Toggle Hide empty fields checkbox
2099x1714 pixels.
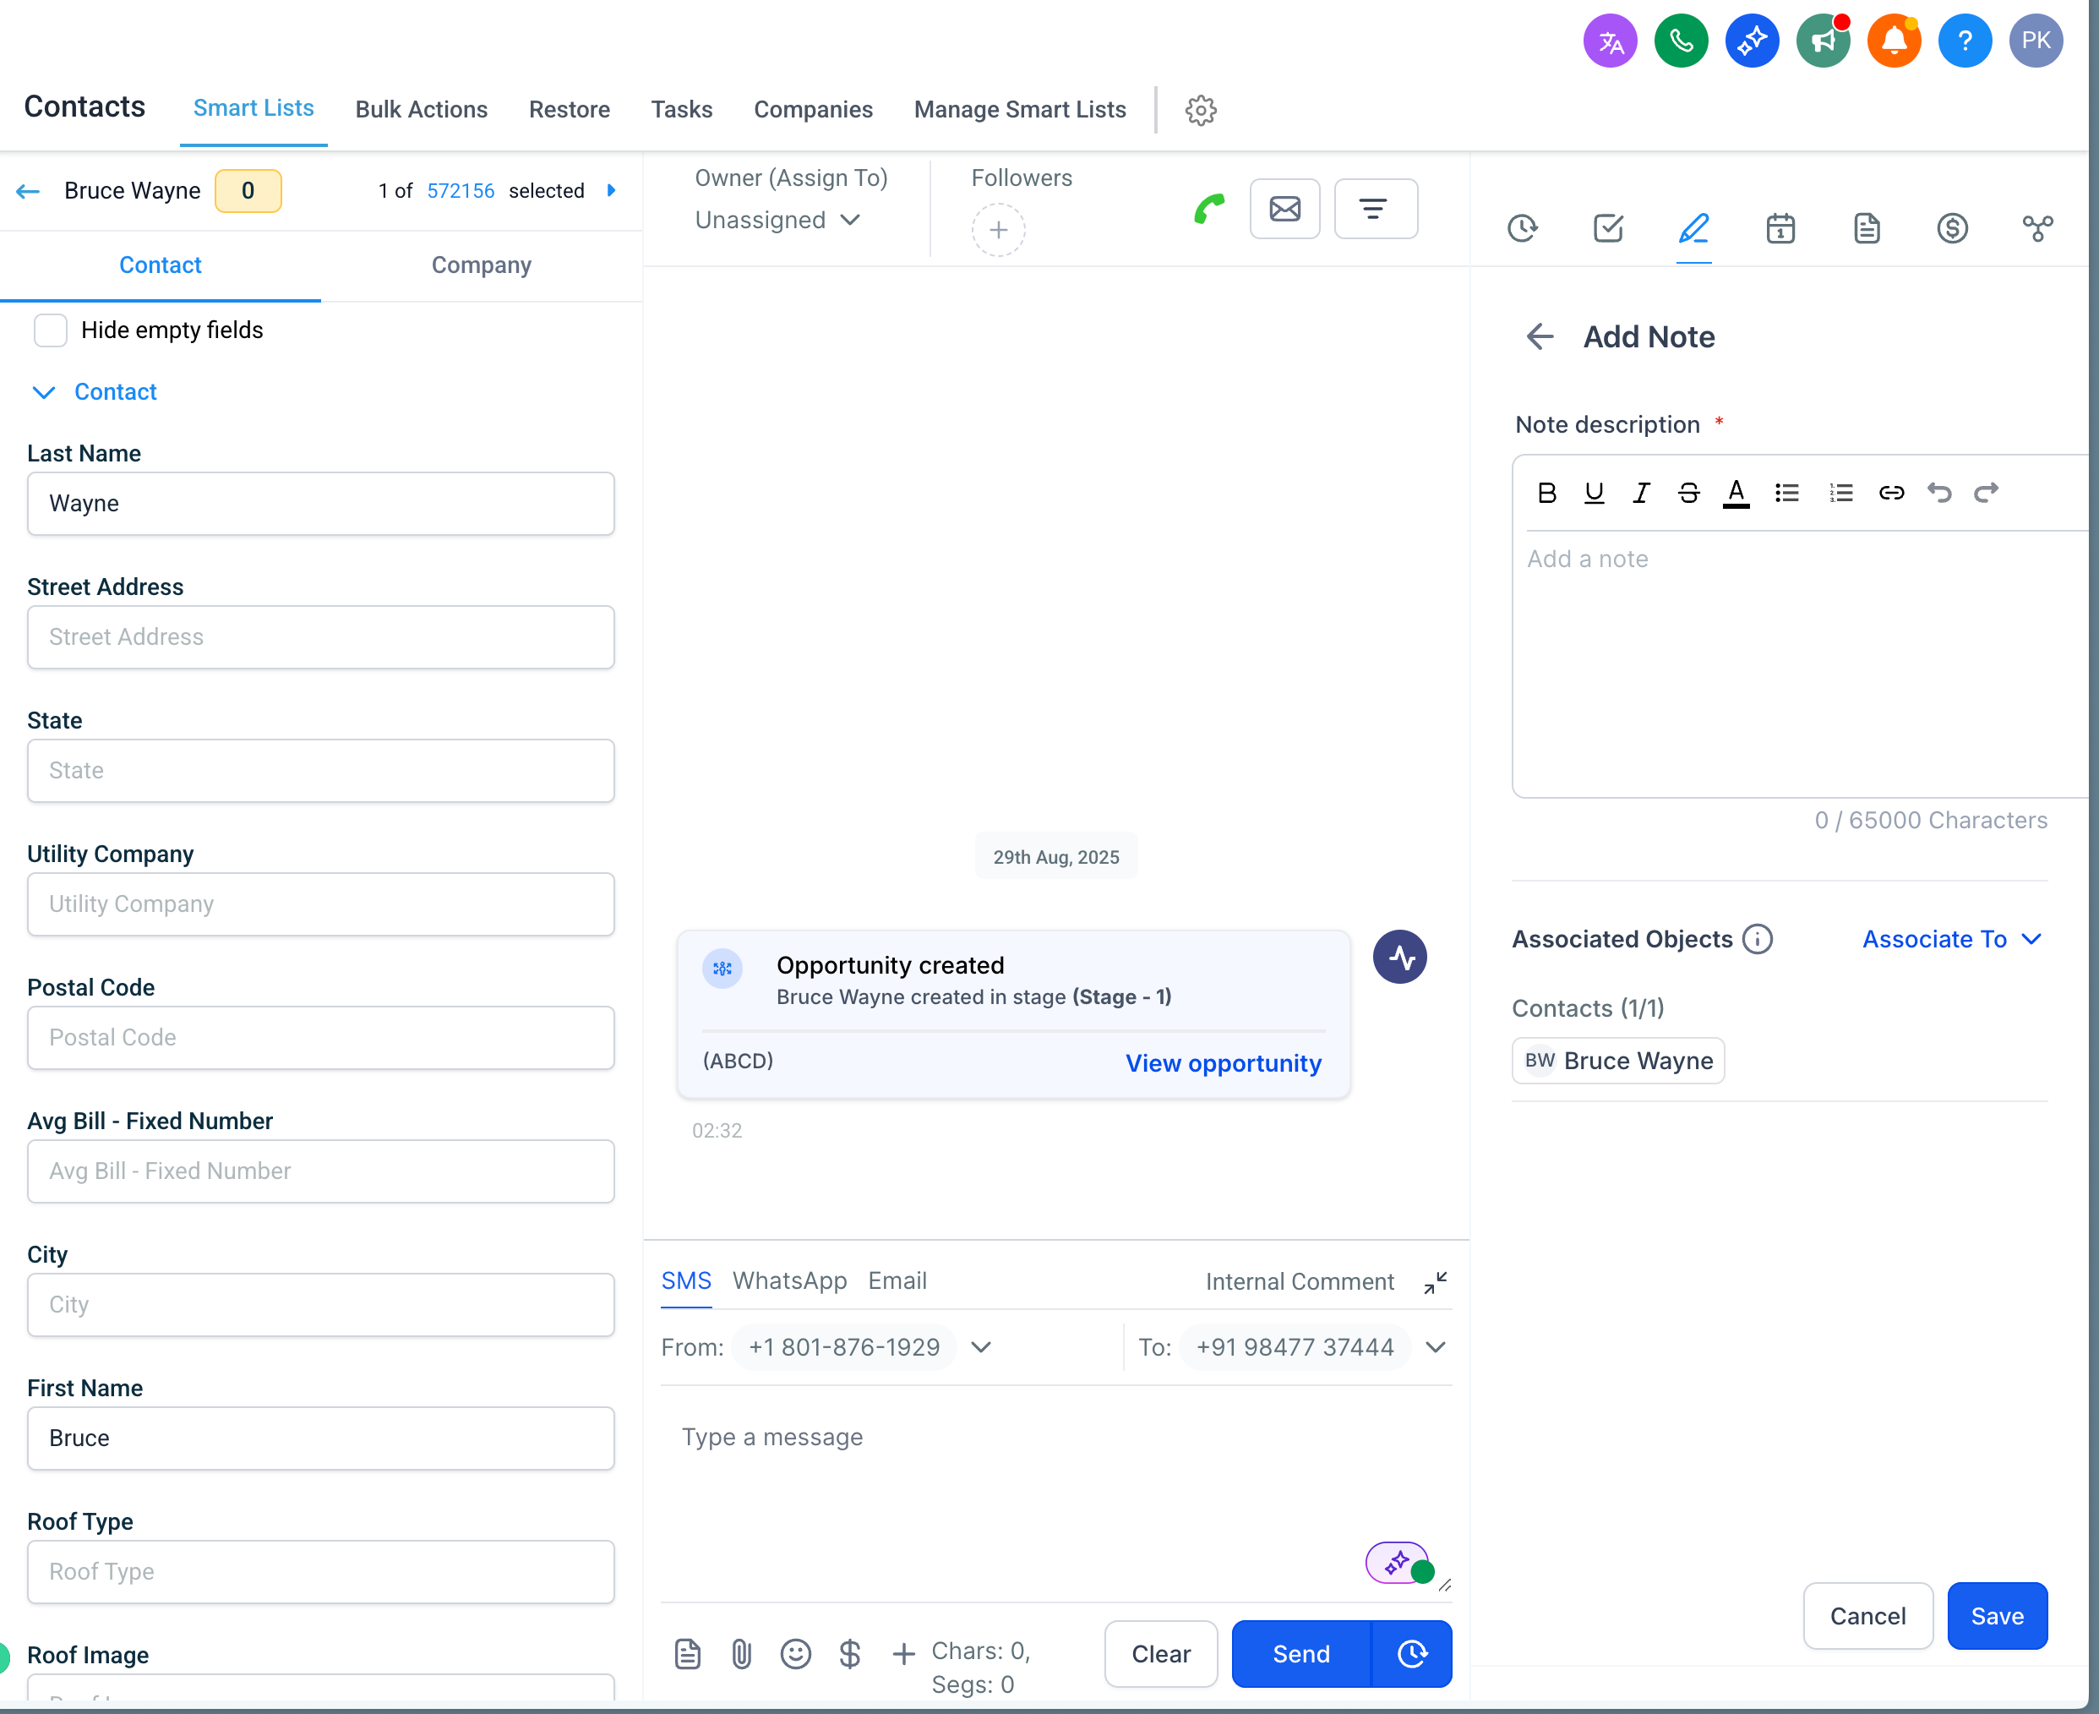click(x=51, y=330)
